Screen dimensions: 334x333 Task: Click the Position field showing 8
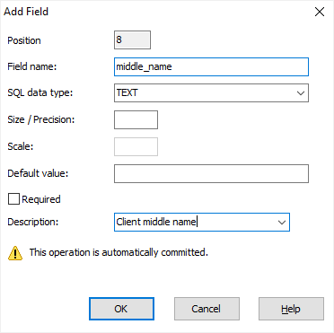(132, 39)
